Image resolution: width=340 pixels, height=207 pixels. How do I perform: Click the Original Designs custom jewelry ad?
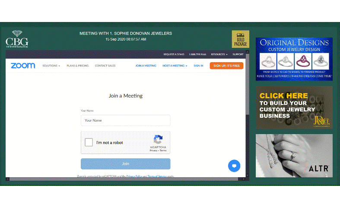pyautogui.click(x=294, y=59)
